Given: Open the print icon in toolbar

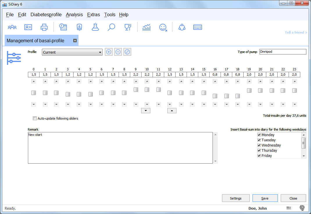Looking at the screenshot, I should pos(44,27).
